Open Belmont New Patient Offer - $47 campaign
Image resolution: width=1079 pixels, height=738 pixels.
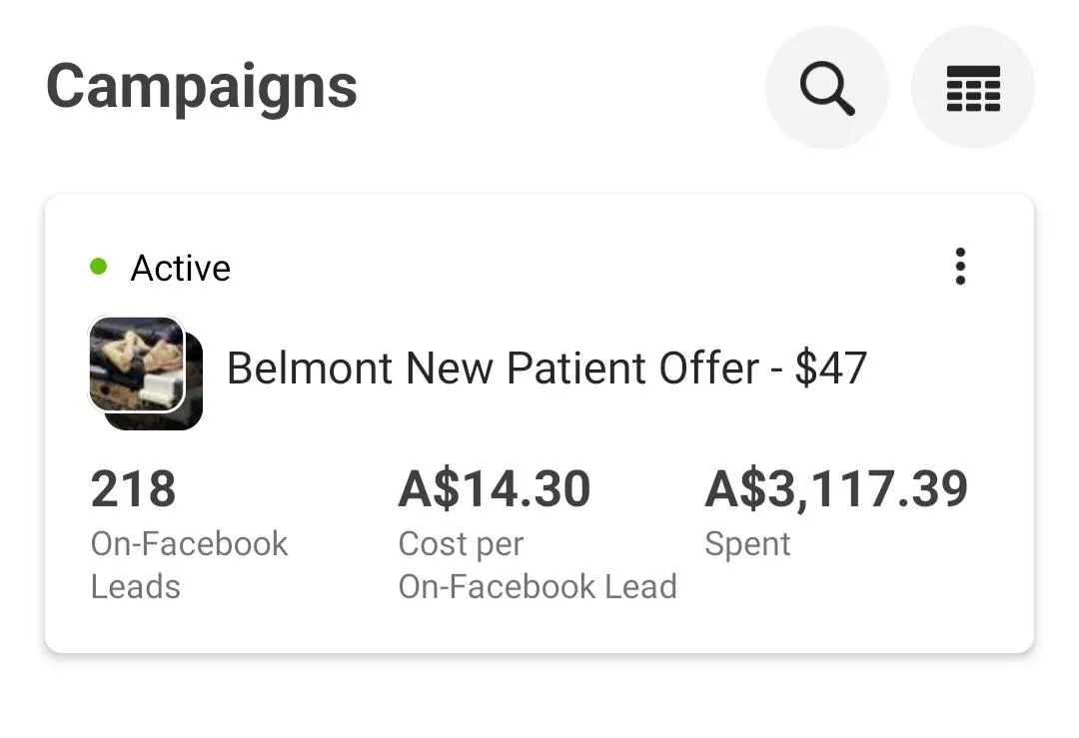(x=546, y=369)
